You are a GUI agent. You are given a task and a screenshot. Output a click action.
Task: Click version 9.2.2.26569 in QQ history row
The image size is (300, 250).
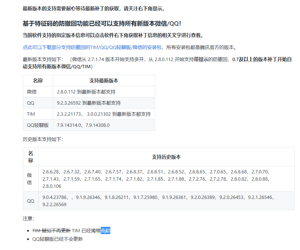click(54, 204)
